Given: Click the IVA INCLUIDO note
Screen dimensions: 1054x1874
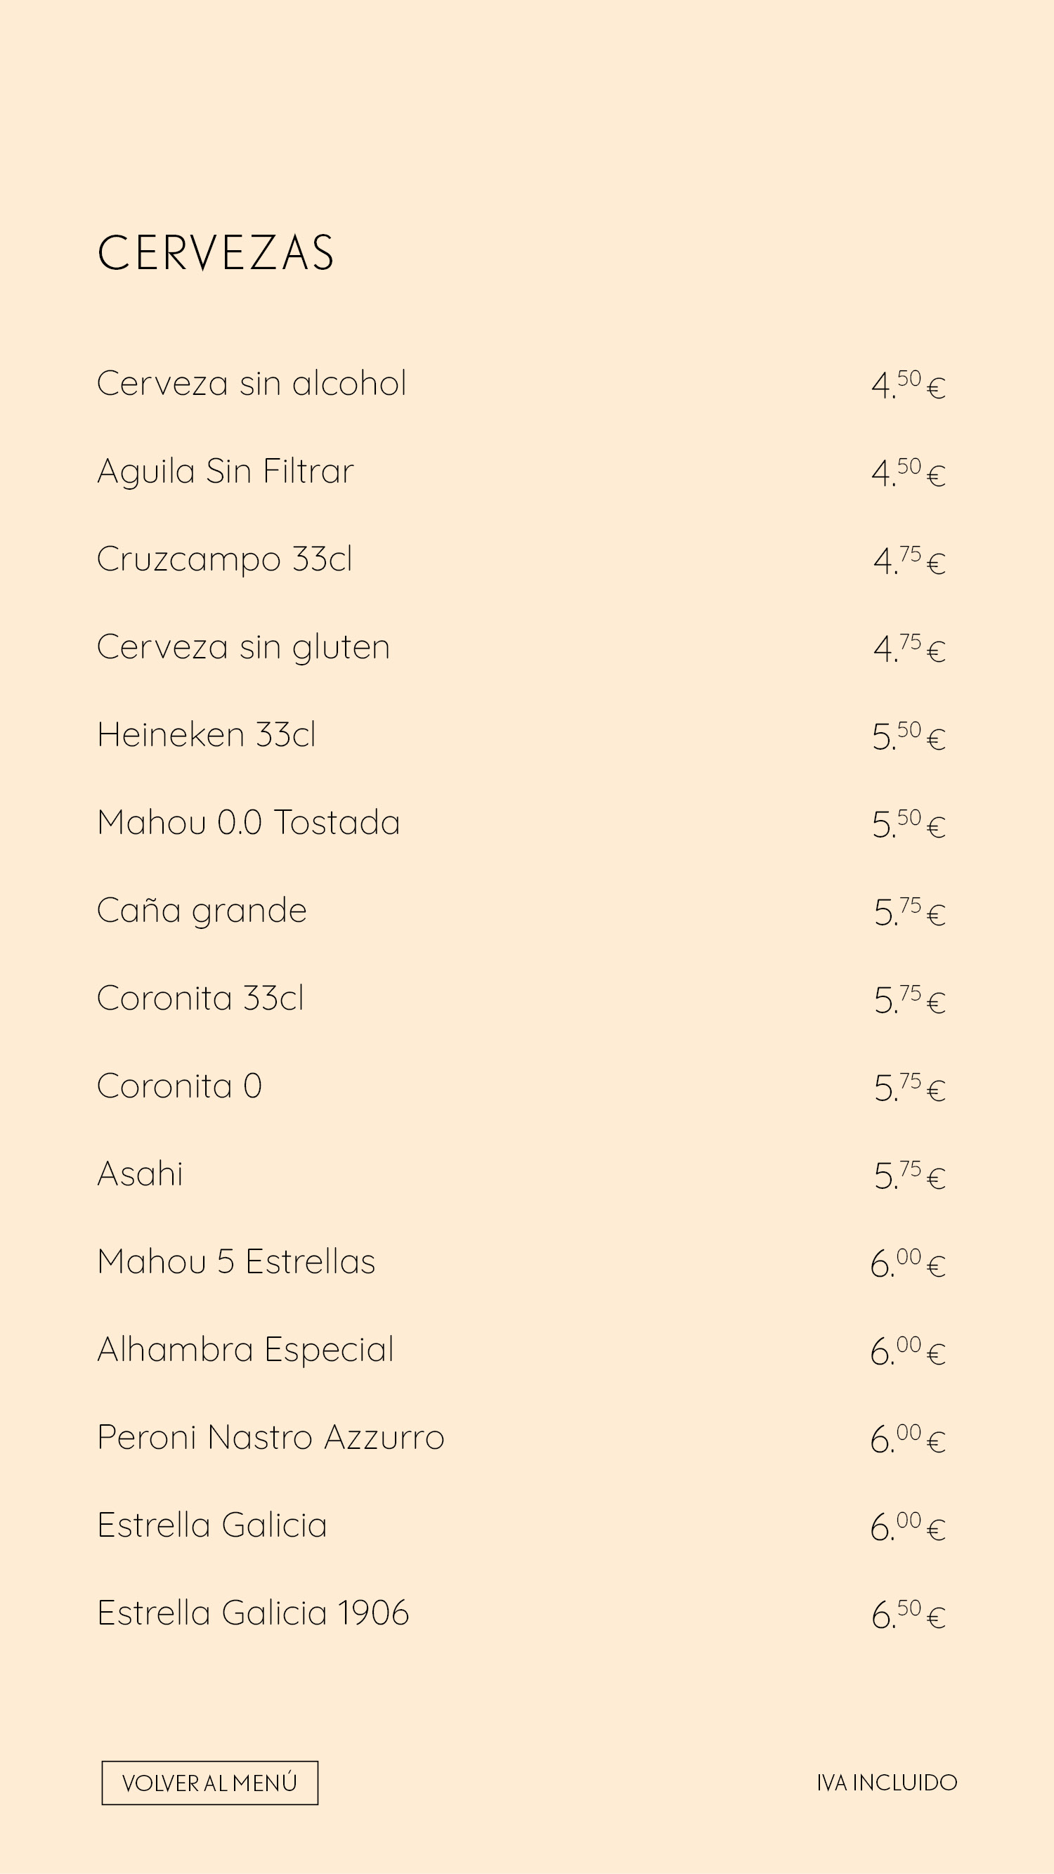Looking at the screenshot, I should 887,1783.
